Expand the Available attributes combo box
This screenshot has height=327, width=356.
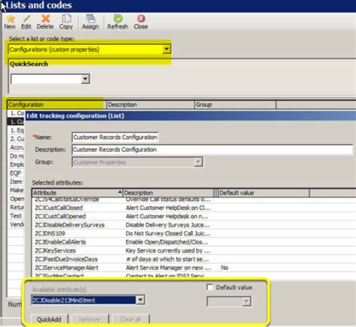(x=140, y=300)
